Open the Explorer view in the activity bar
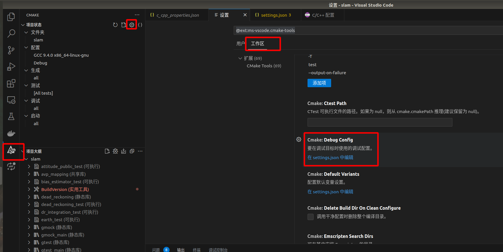503x252 pixels. 11,17
